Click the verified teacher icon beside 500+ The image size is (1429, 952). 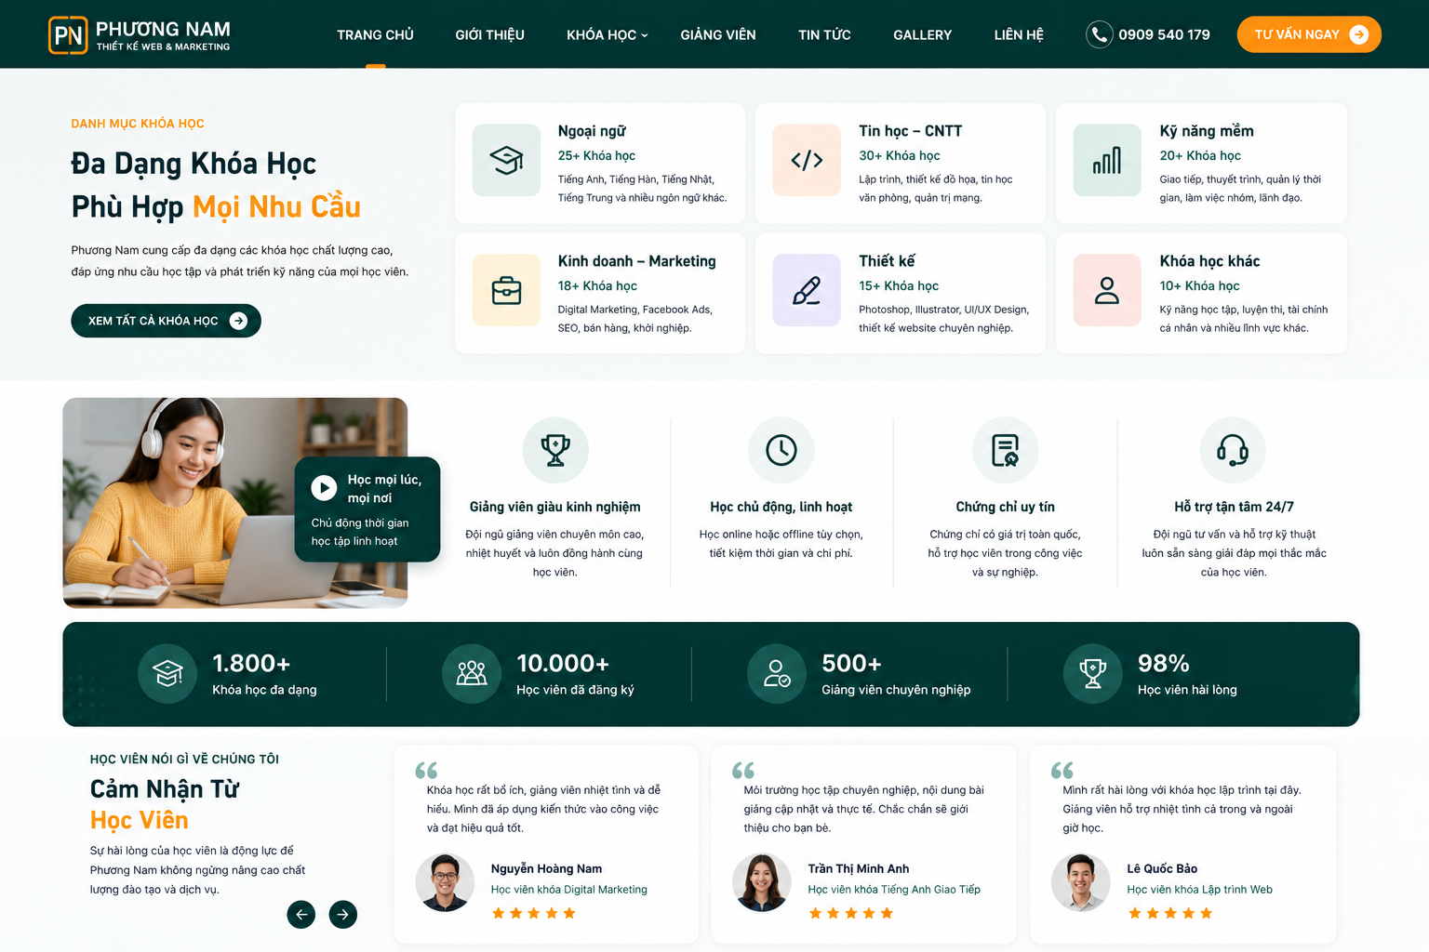(x=777, y=673)
